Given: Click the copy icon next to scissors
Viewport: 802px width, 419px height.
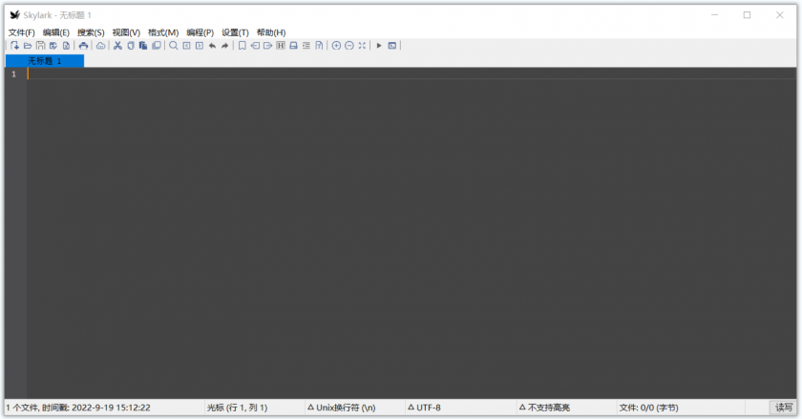Looking at the screenshot, I should click(131, 46).
